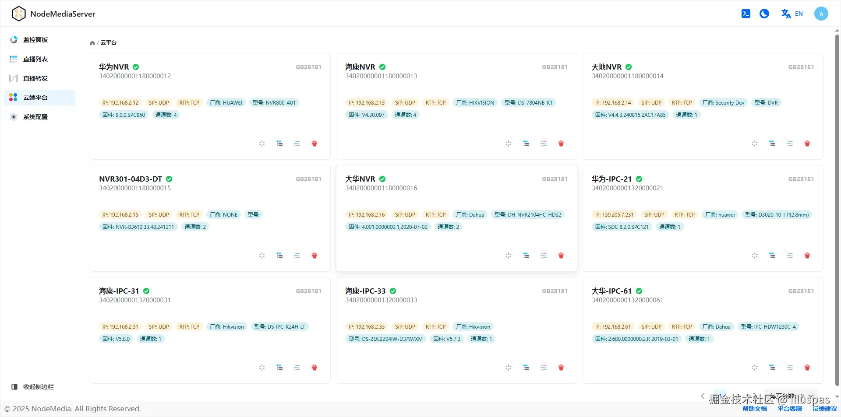The height and width of the screenshot is (417, 841).
Task: Open 直播转发 in the sidebar
Action: tap(40, 78)
